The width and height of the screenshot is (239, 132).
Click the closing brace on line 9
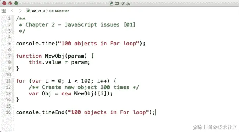coord(18,68)
